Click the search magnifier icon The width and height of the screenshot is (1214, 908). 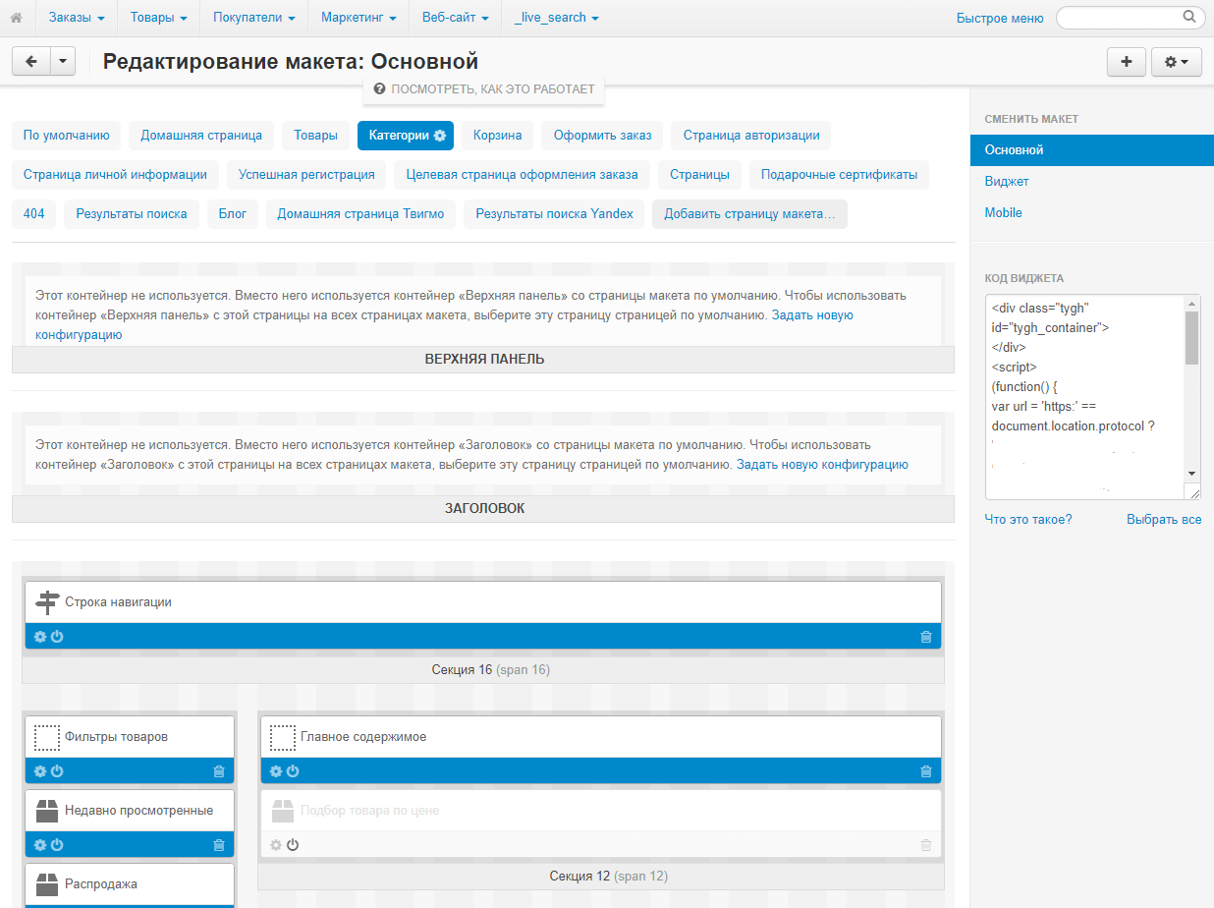1188,17
